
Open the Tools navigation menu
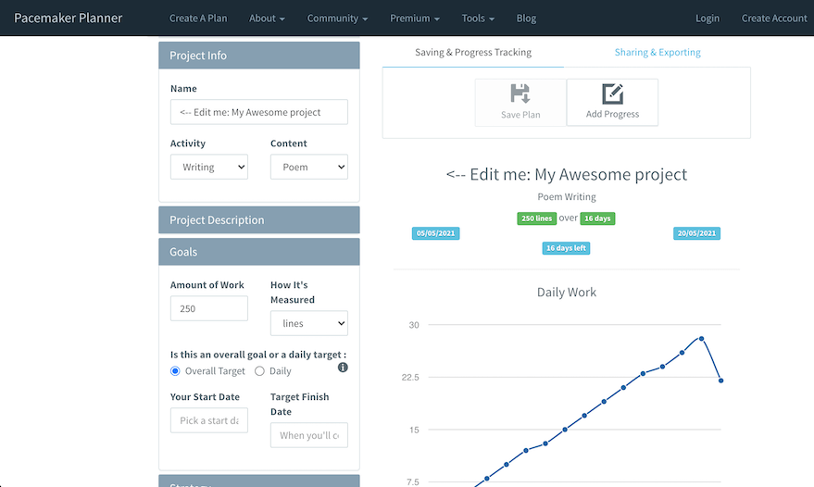pyautogui.click(x=478, y=19)
